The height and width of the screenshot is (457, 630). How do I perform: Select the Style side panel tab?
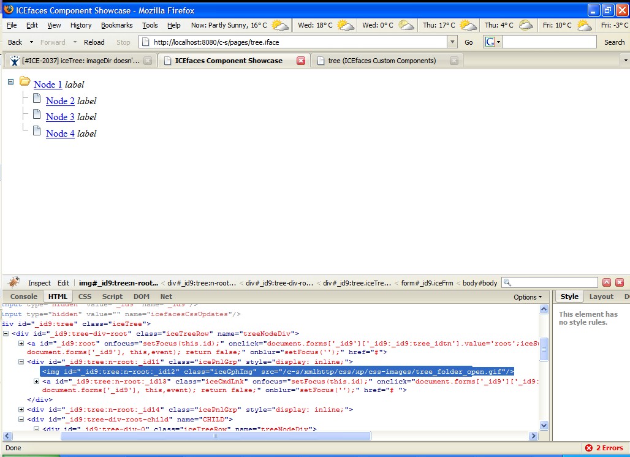[569, 296]
